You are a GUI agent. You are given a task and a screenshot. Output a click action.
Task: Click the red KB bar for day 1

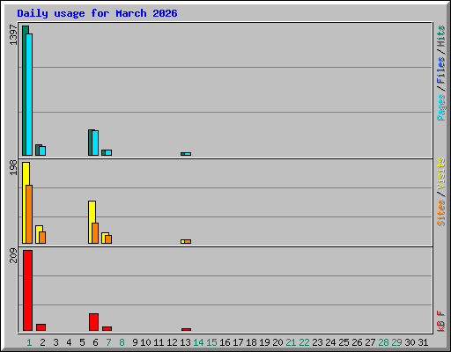[27, 290]
